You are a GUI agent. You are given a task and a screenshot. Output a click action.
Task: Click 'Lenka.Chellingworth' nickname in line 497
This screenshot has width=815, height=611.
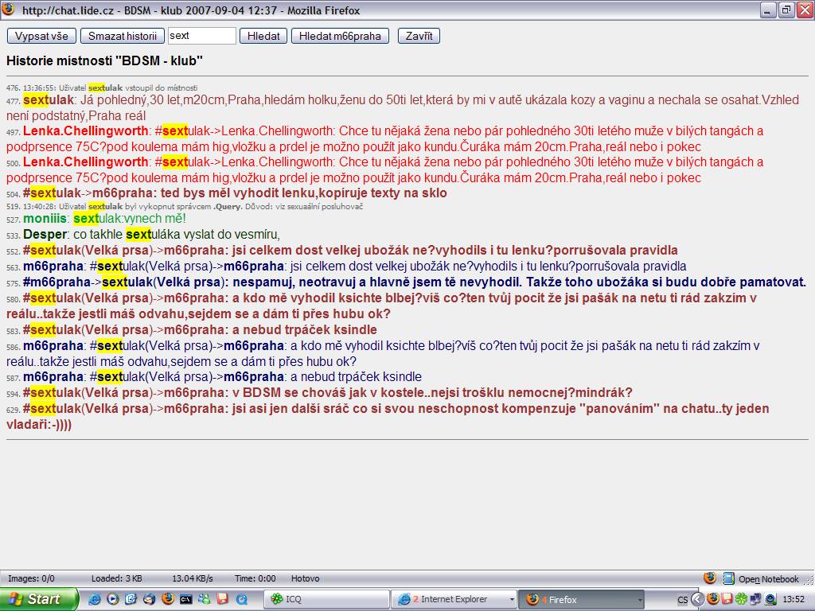tap(86, 131)
